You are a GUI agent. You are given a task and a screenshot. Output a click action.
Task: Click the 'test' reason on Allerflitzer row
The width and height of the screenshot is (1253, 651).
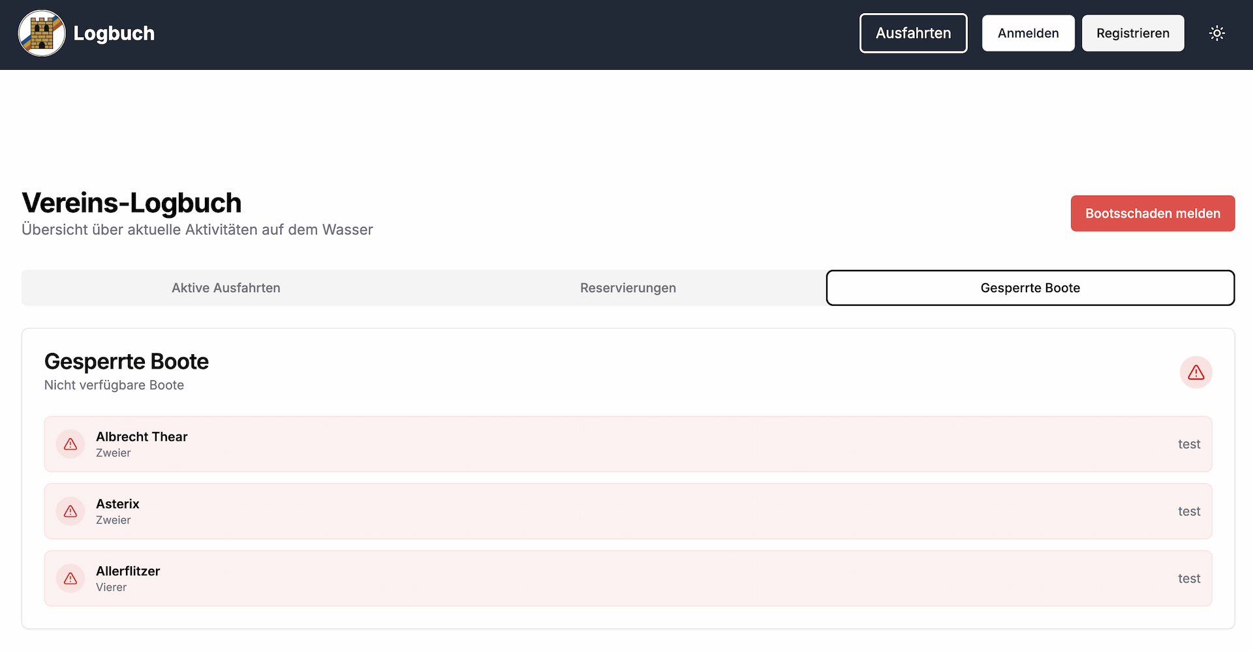[1188, 579]
